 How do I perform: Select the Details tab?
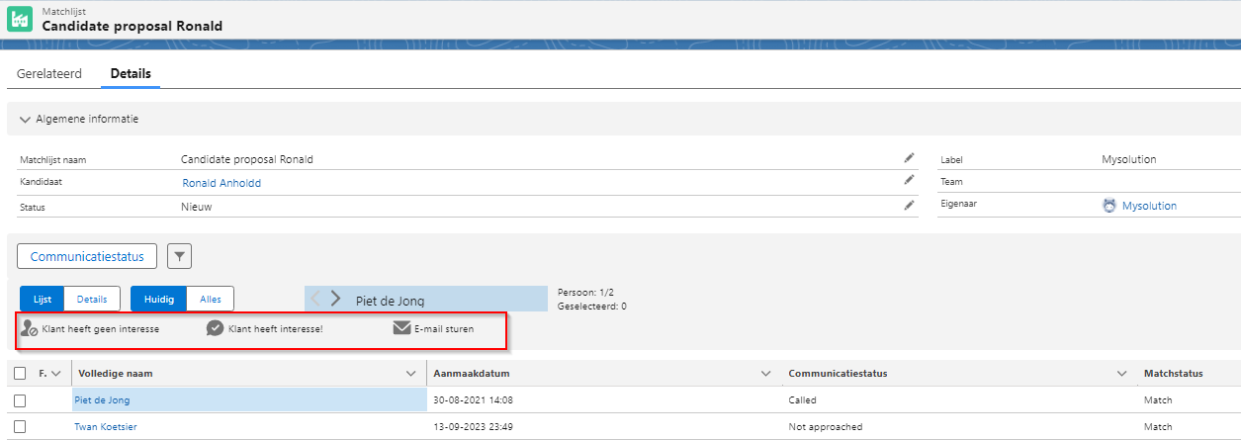(130, 73)
